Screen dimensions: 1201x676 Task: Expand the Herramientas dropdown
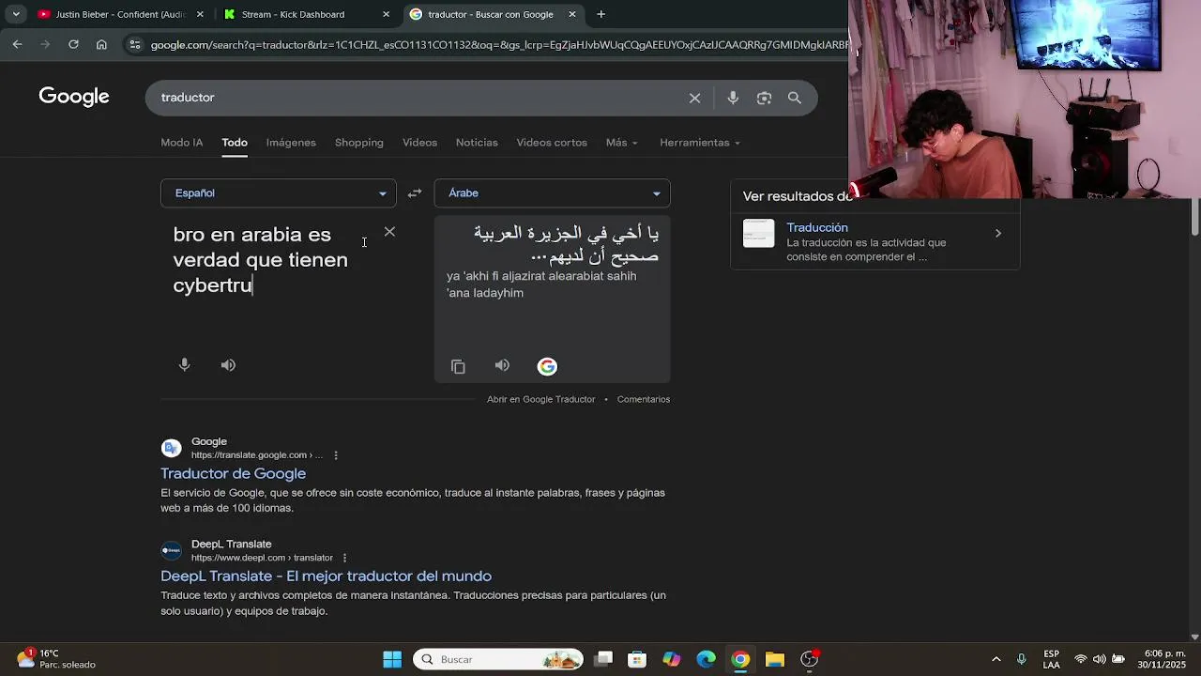tap(700, 143)
